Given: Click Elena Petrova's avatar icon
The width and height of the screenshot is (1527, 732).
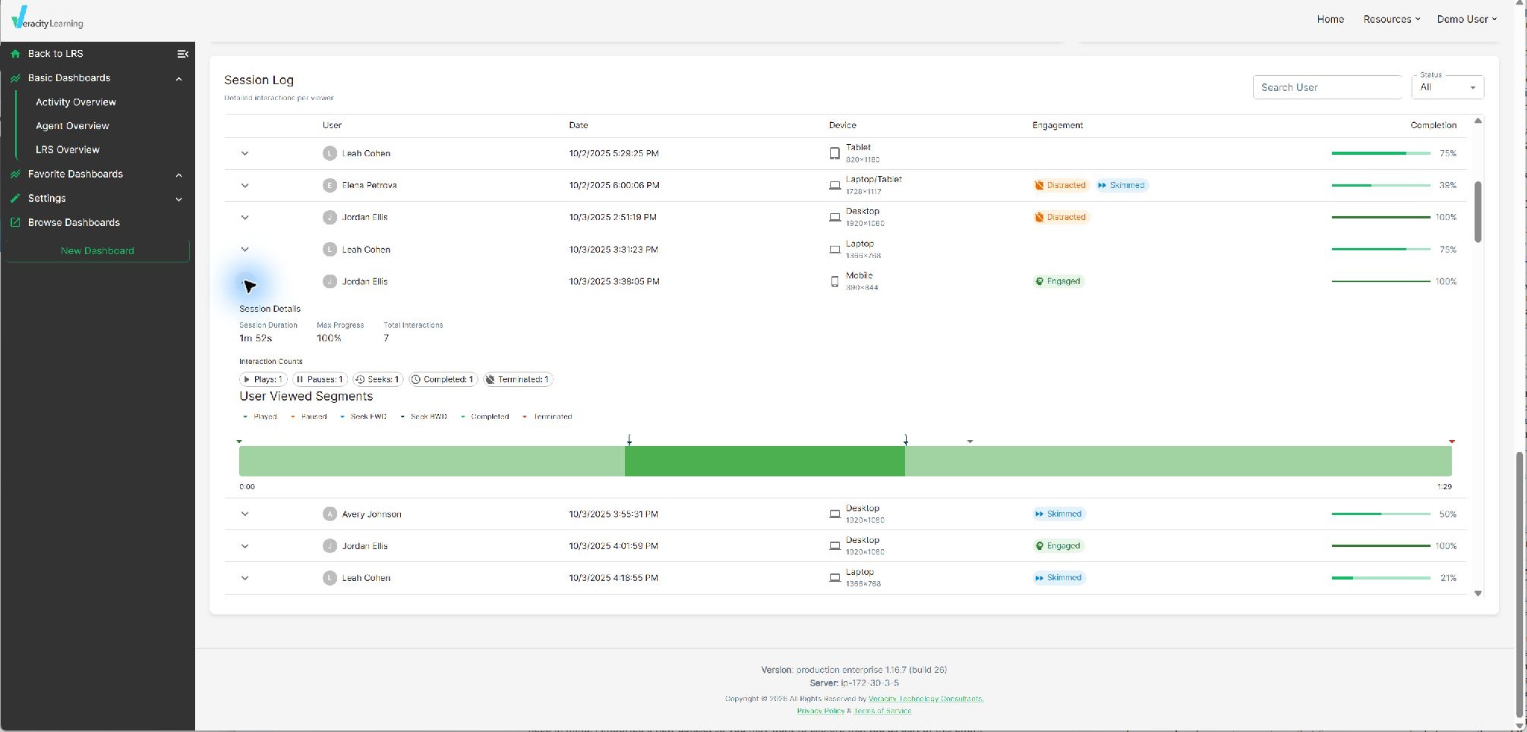Looking at the screenshot, I should click(x=330, y=185).
